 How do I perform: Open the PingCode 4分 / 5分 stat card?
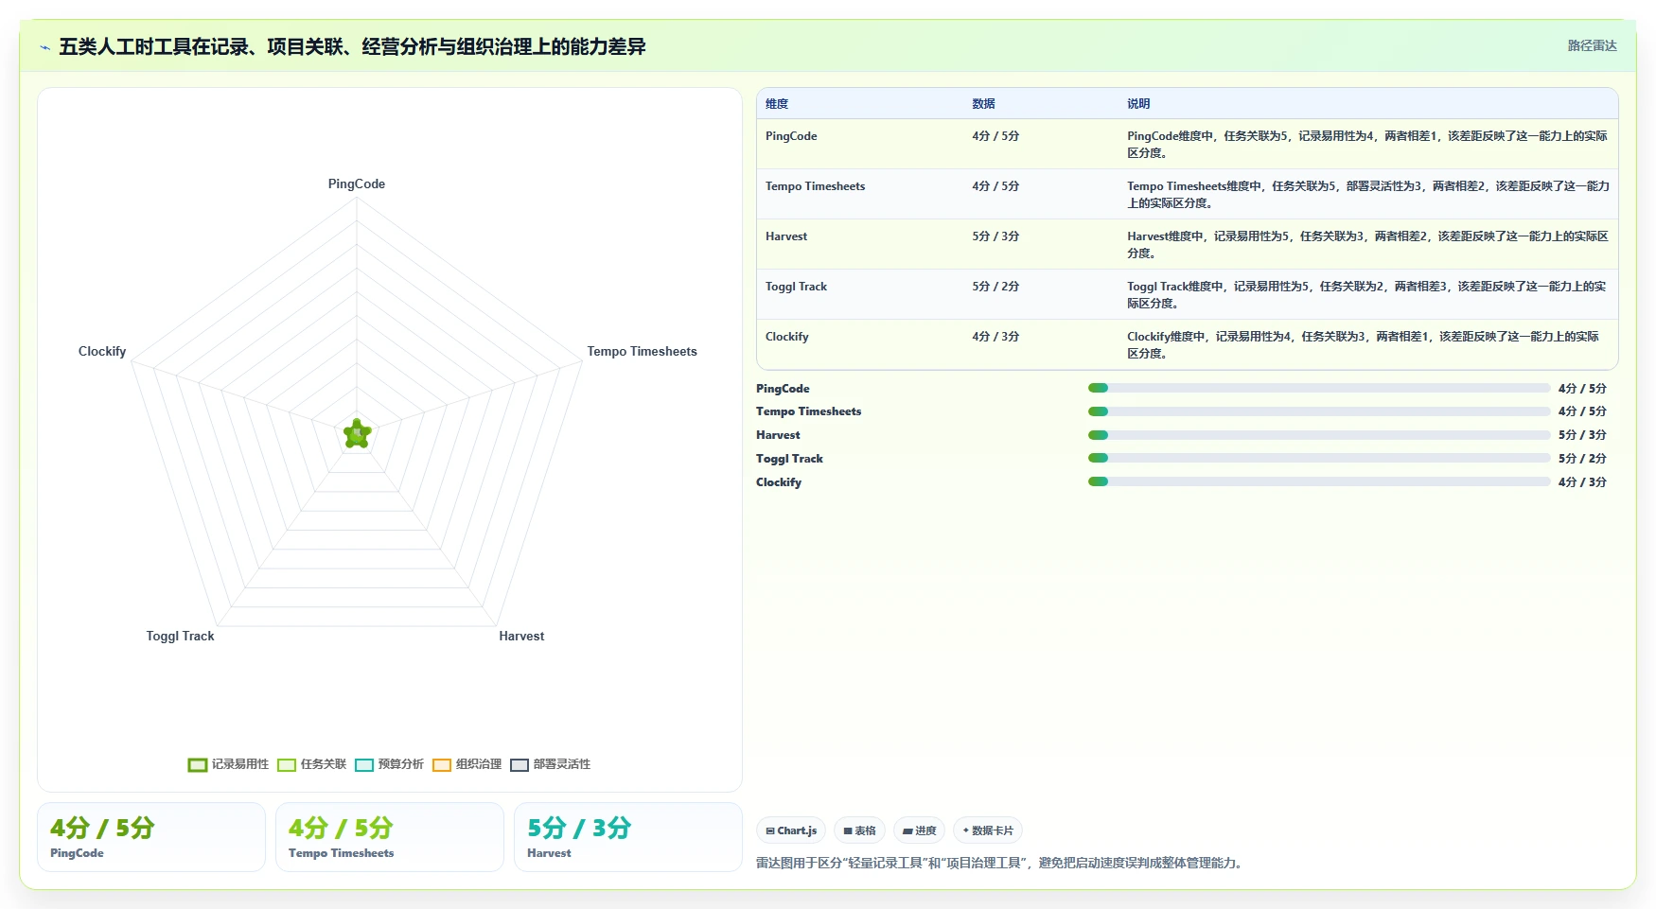coord(151,837)
